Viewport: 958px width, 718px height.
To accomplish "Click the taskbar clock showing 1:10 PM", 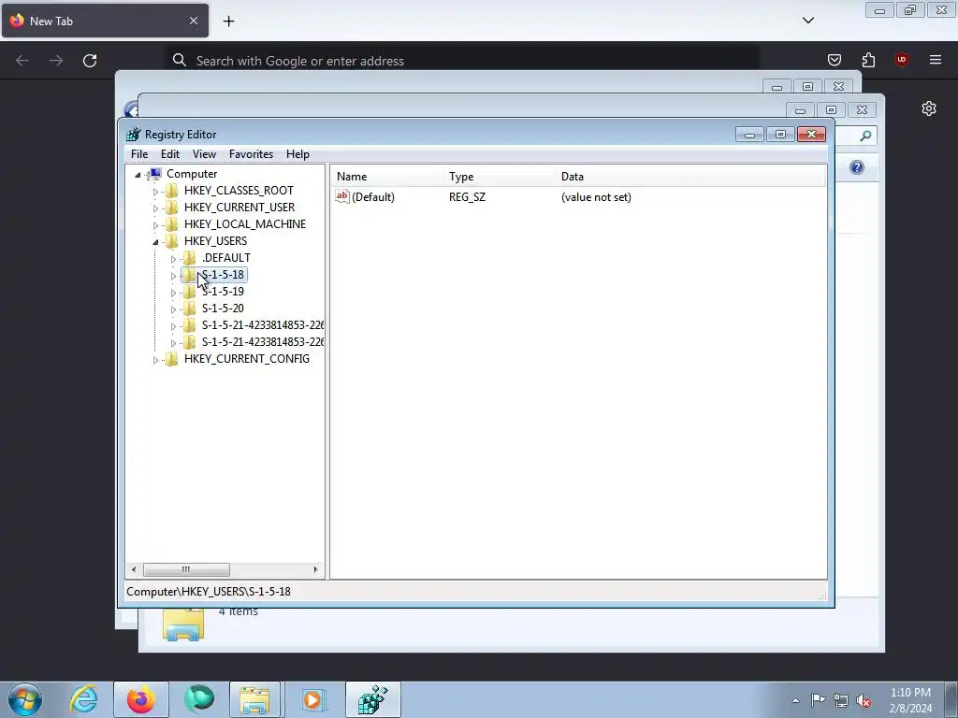I will 910,700.
